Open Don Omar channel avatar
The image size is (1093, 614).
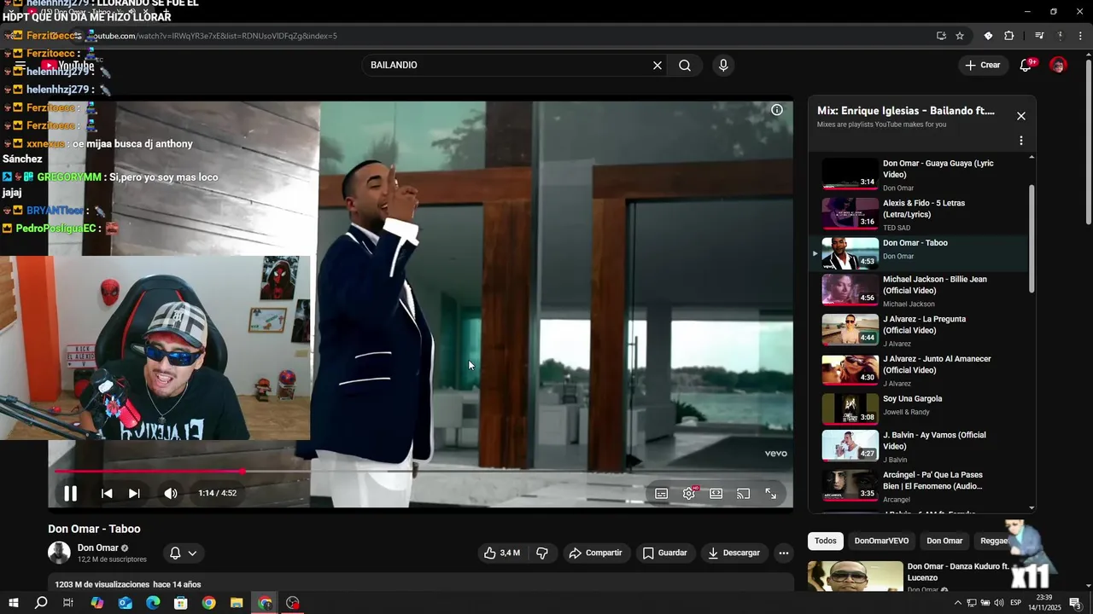point(59,553)
